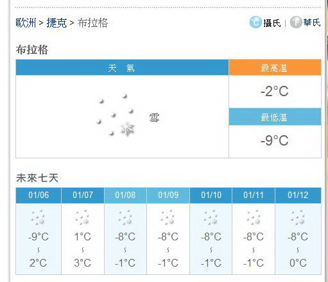Click the 01/07 snow forecast icon

82,217
